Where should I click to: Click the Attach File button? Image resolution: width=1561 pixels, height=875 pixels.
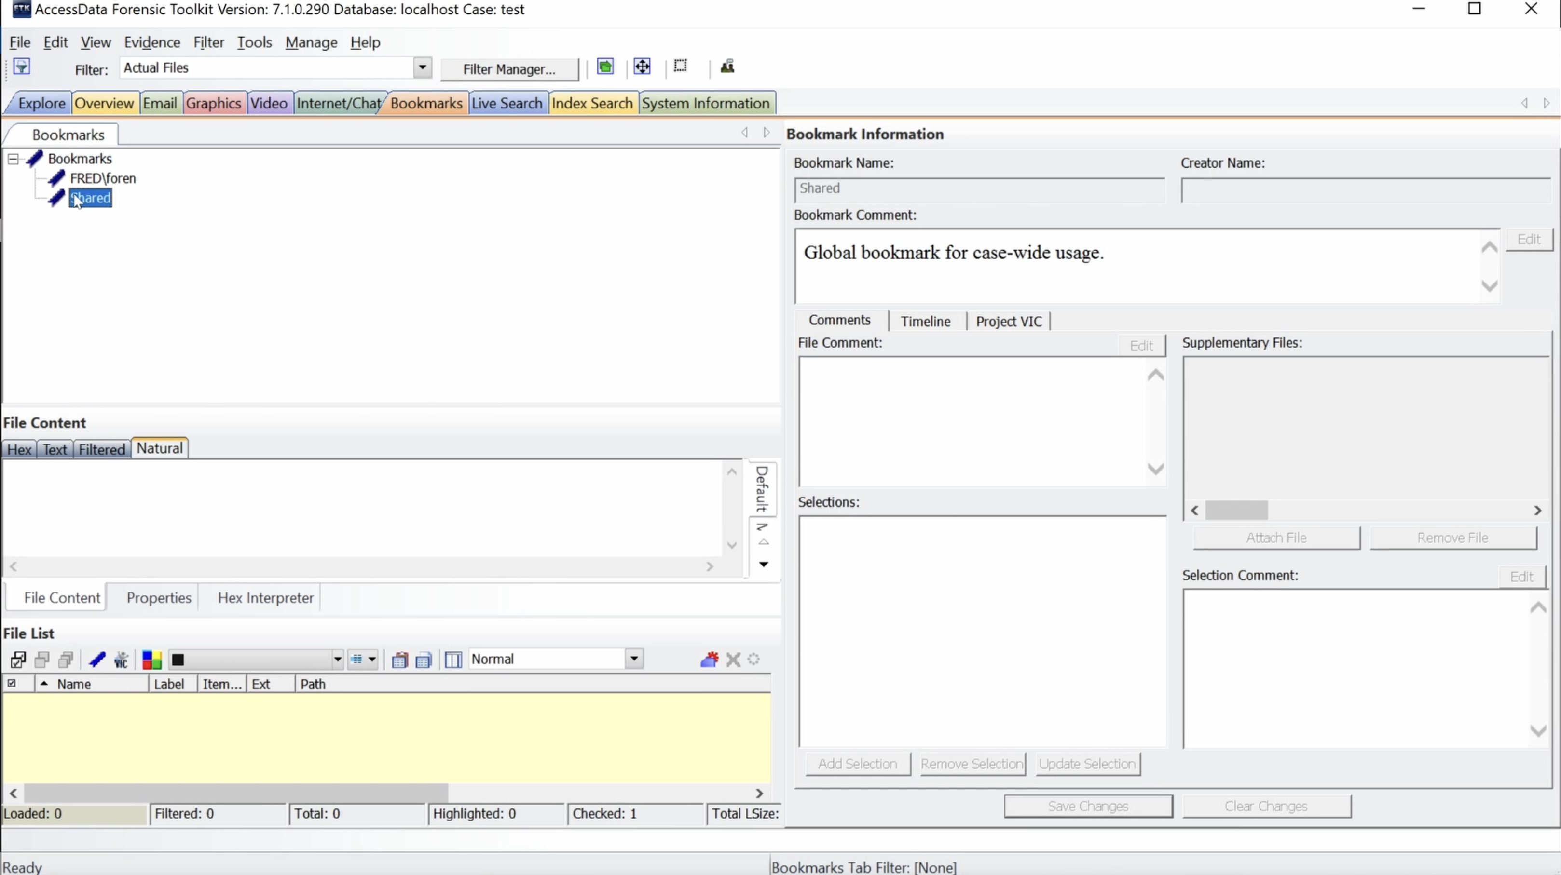(x=1276, y=538)
